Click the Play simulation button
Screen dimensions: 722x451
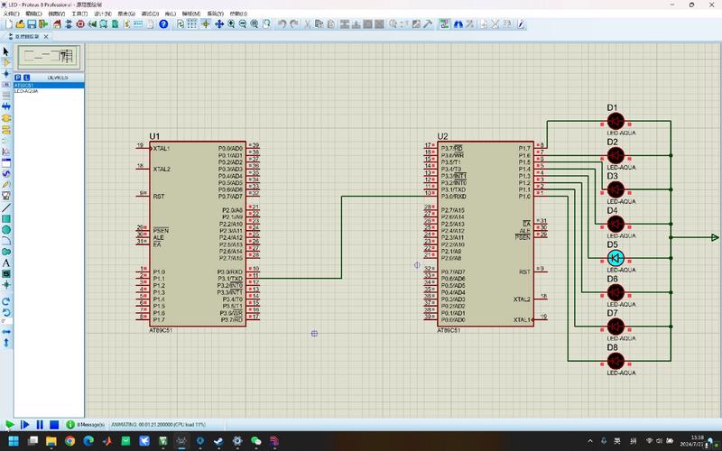pyautogui.click(x=10, y=424)
